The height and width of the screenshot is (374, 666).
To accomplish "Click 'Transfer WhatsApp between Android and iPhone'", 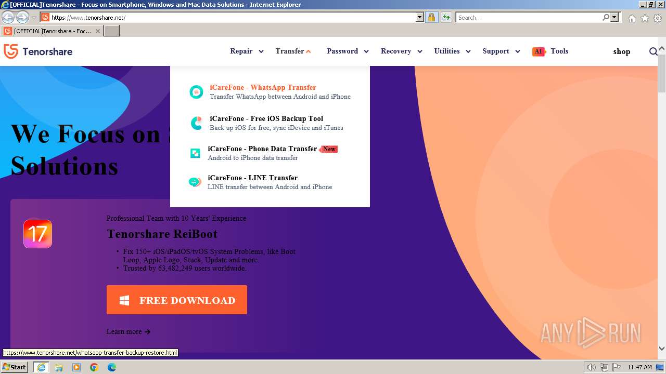I will click(280, 97).
